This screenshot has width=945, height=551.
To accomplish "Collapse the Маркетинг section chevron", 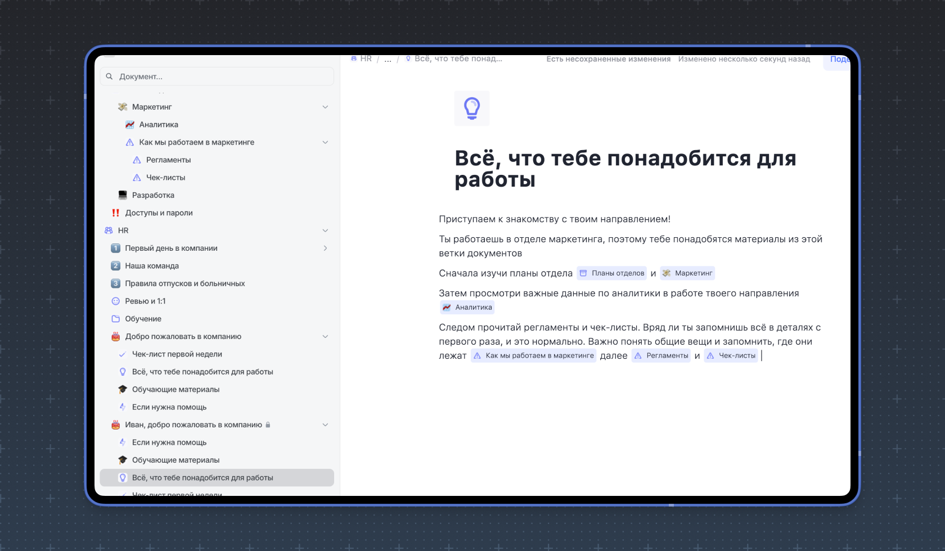I will pos(325,107).
